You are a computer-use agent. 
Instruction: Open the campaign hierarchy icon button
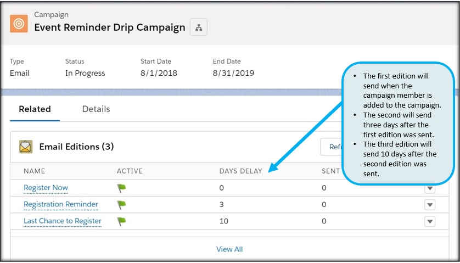pos(198,27)
